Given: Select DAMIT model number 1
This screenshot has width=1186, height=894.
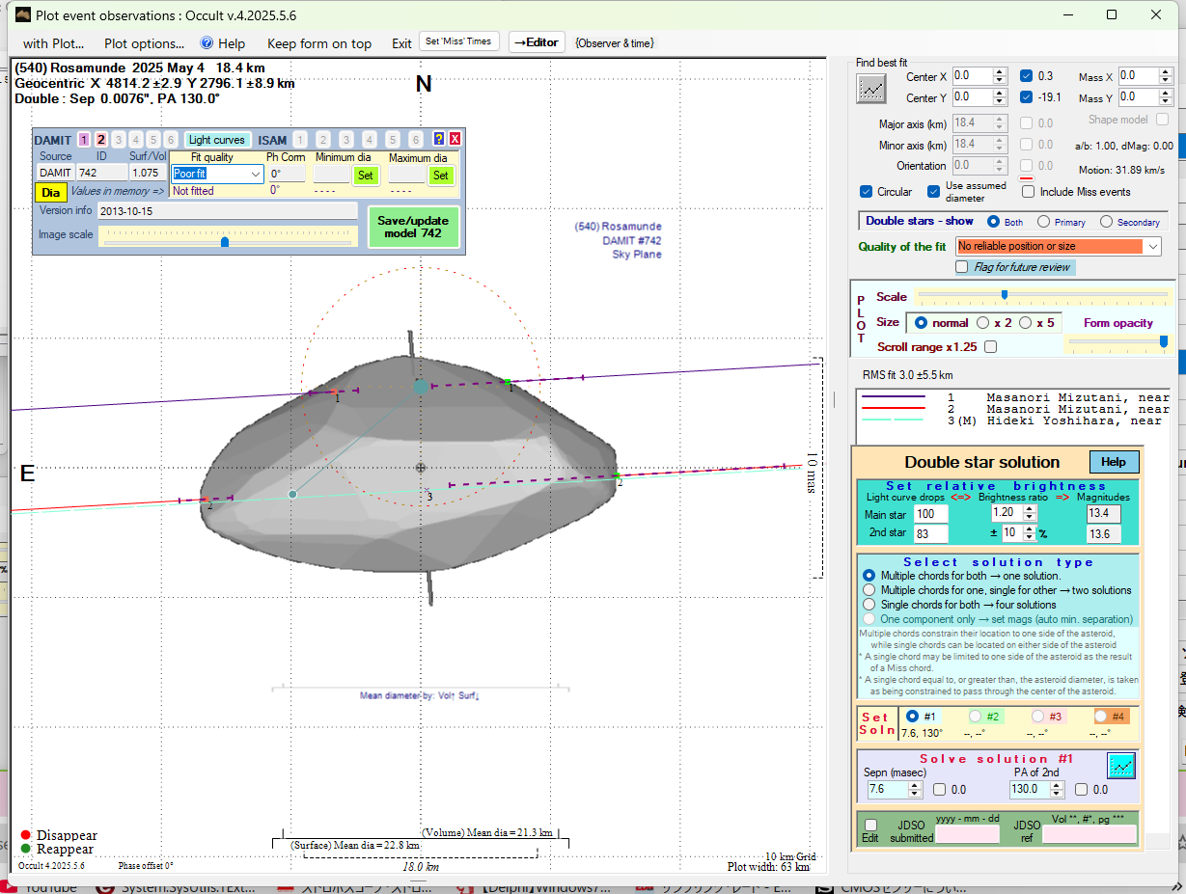Looking at the screenshot, I should pos(84,140).
